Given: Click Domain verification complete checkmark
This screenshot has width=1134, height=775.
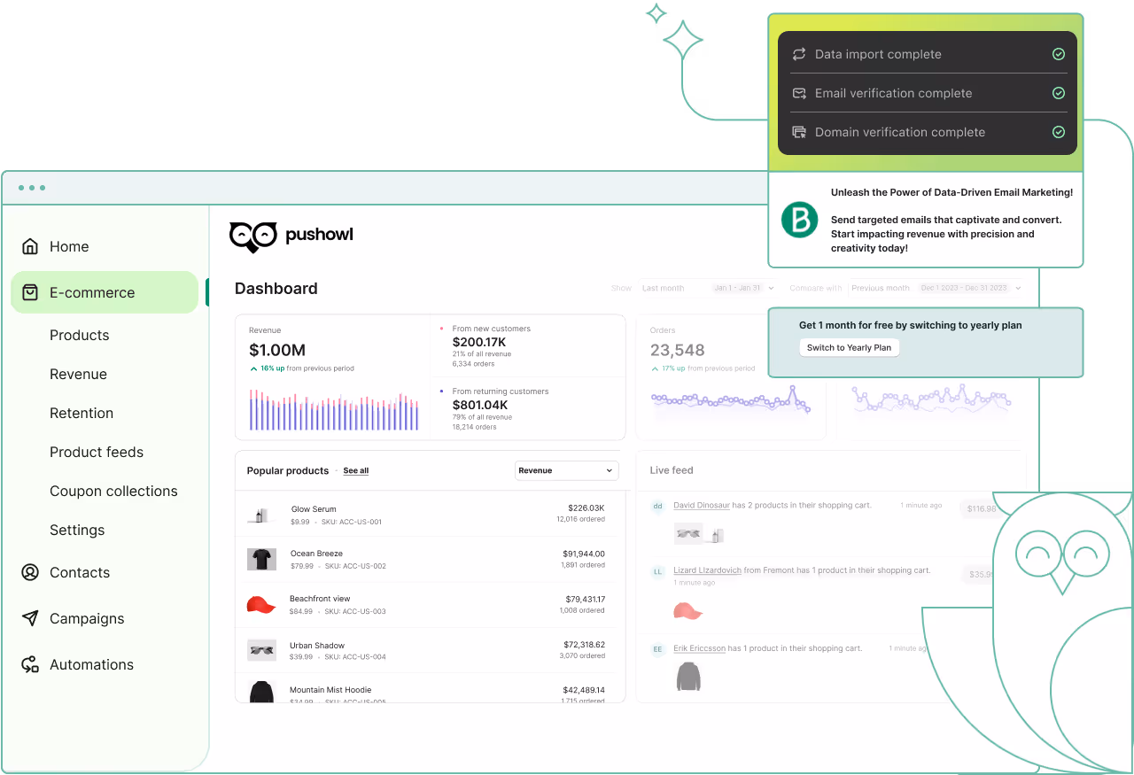Looking at the screenshot, I should tap(1058, 132).
